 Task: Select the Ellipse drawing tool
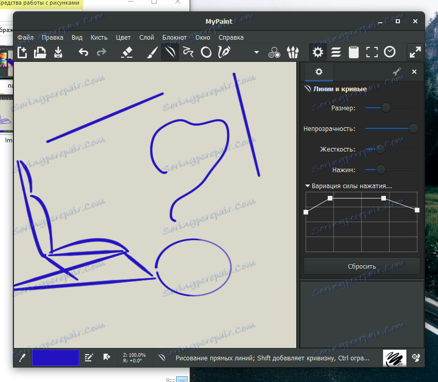point(206,52)
